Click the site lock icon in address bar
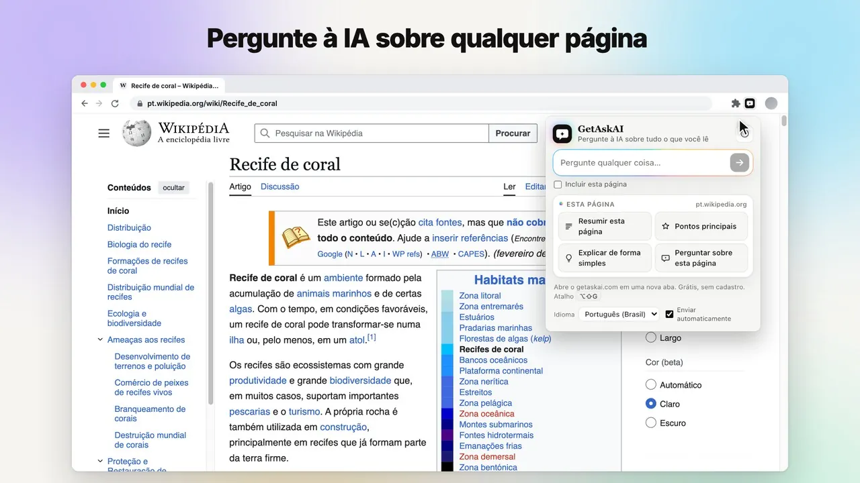Screen dimensions: 860x483 point(140,103)
